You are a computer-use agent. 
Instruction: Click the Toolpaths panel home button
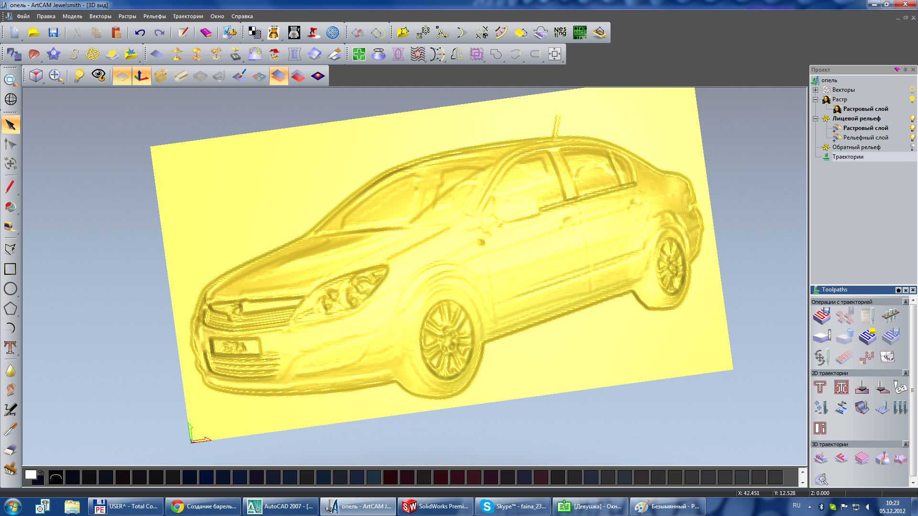(898, 290)
